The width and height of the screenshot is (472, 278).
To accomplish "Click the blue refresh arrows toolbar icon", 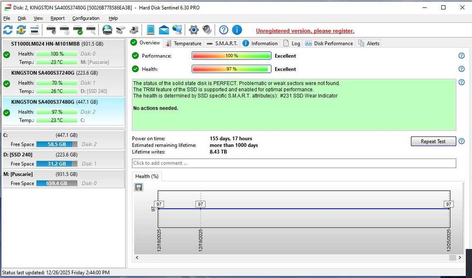I will coord(8,30).
